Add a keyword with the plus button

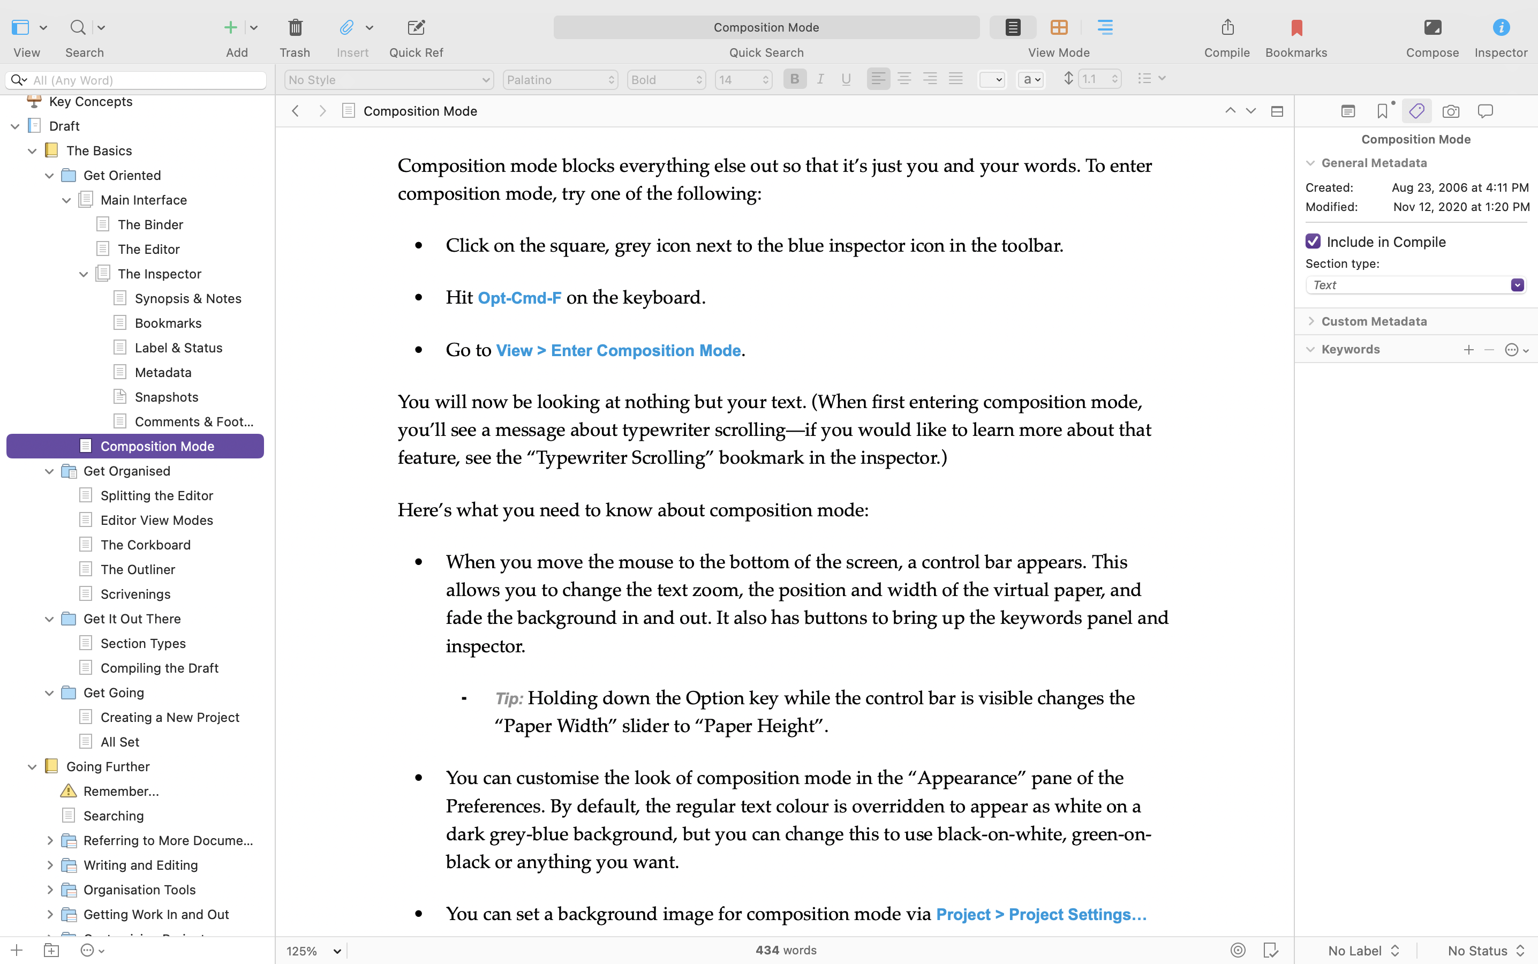coord(1468,349)
